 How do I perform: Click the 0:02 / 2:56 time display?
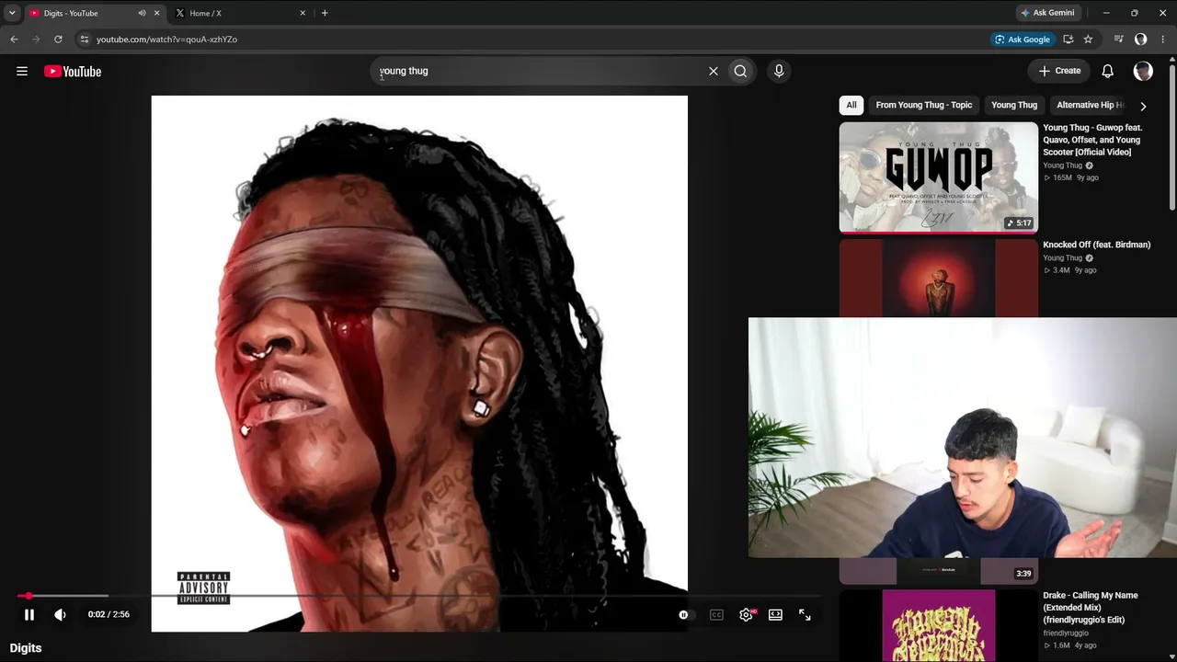tap(109, 614)
